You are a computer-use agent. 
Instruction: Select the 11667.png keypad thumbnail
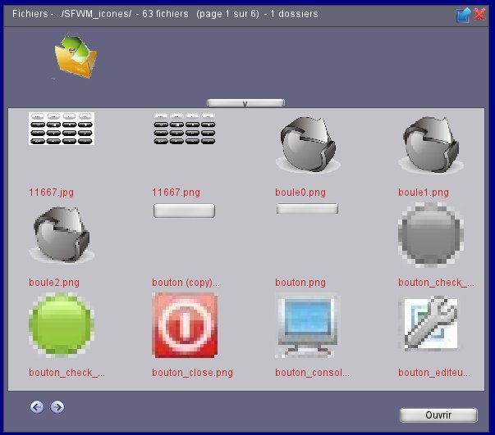pos(185,129)
